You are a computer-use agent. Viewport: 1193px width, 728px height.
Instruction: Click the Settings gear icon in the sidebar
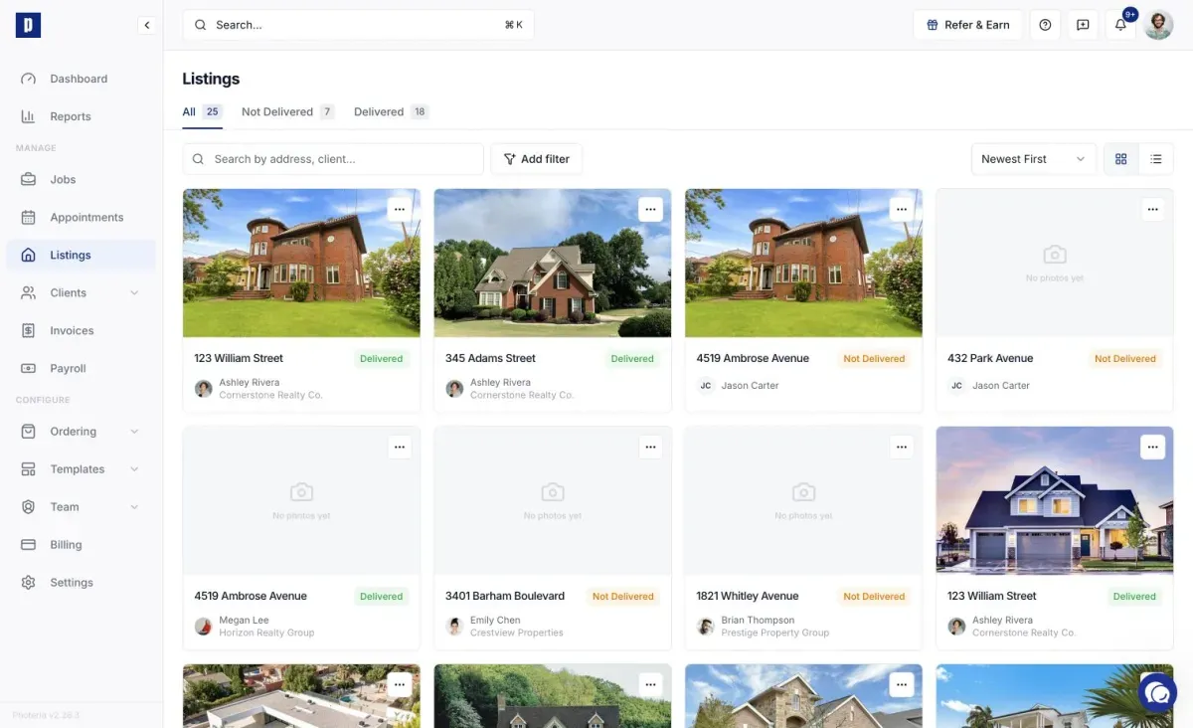pos(29,582)
